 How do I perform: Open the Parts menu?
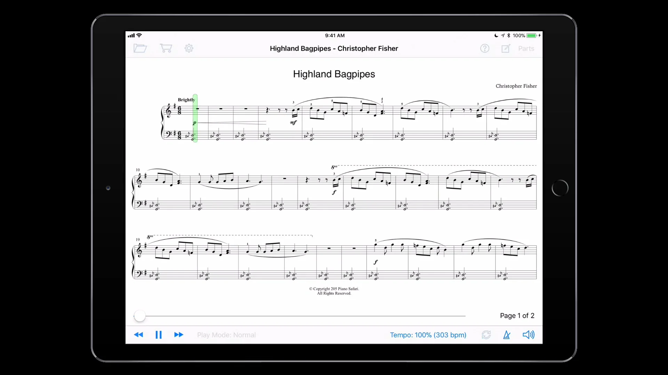(526, 49)
